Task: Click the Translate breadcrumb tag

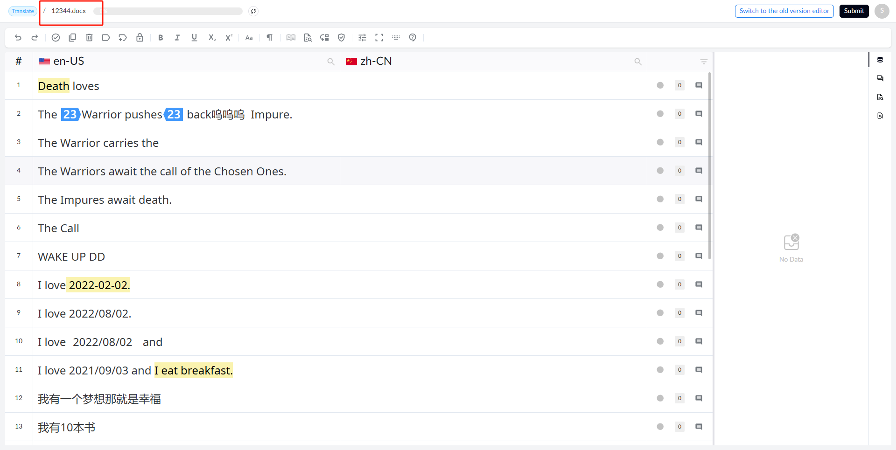Action: [x=23, y=11]
